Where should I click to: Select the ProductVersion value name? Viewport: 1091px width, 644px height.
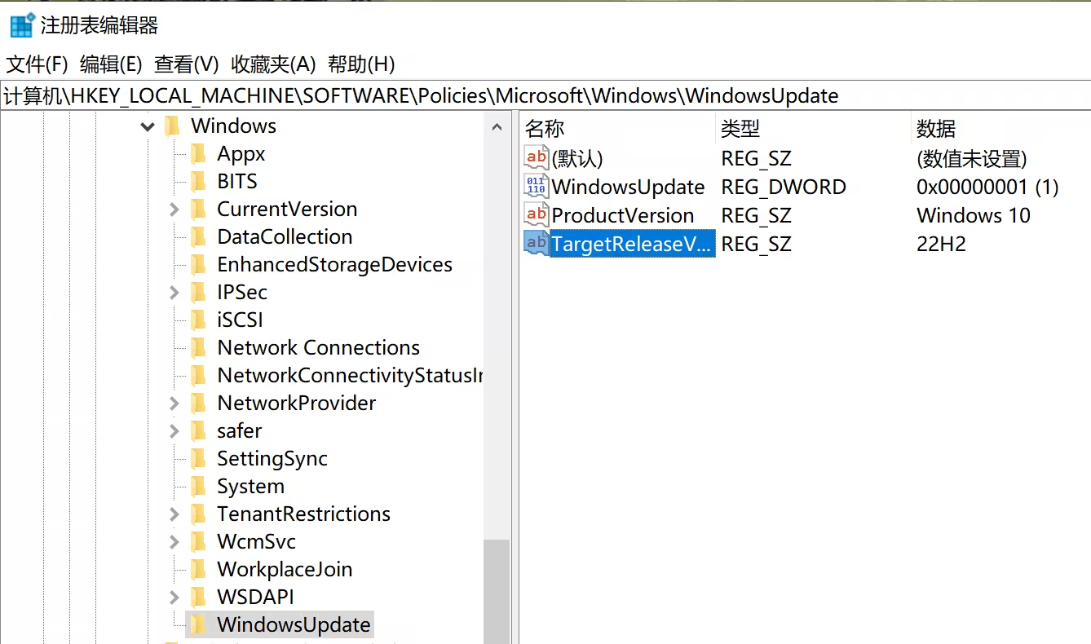coord(623,215)
